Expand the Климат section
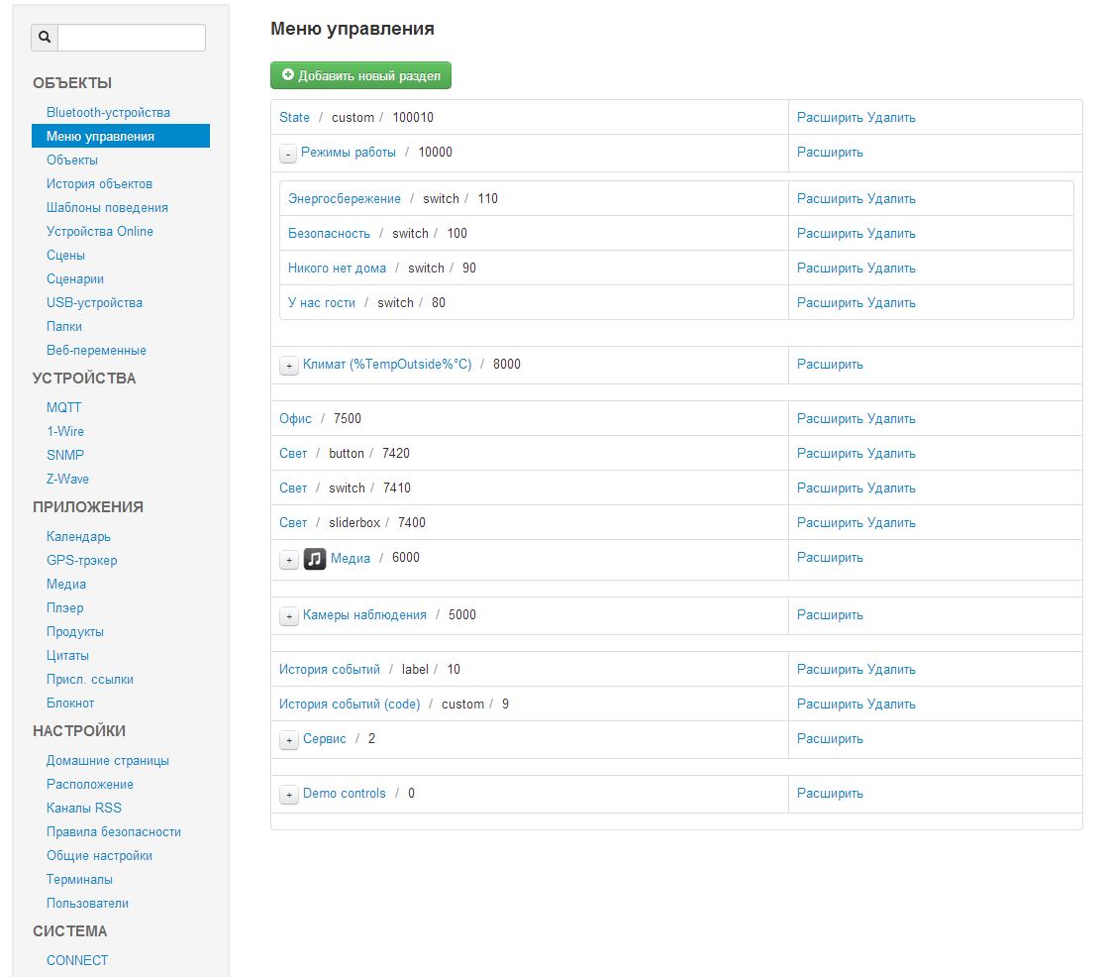This screenshot has width=1111, height=977. coord(288,366)
